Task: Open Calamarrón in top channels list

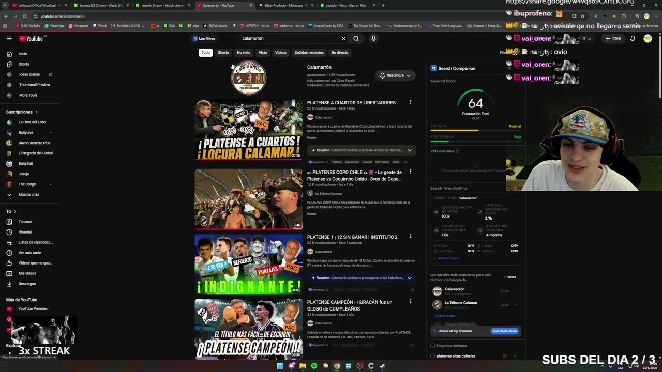Action: click(454, 289)
